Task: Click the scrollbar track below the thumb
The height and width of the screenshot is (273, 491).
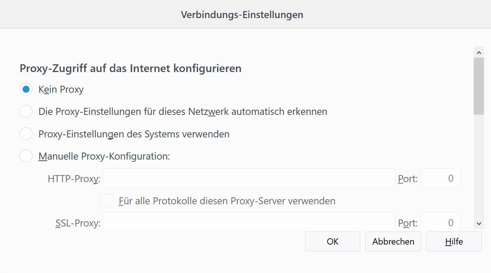Action: click(x=479, y=166)
